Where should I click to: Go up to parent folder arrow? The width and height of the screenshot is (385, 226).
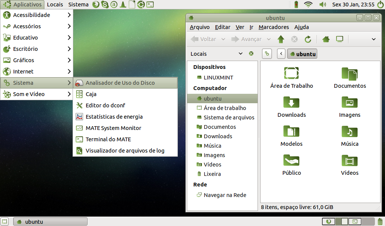281,39
